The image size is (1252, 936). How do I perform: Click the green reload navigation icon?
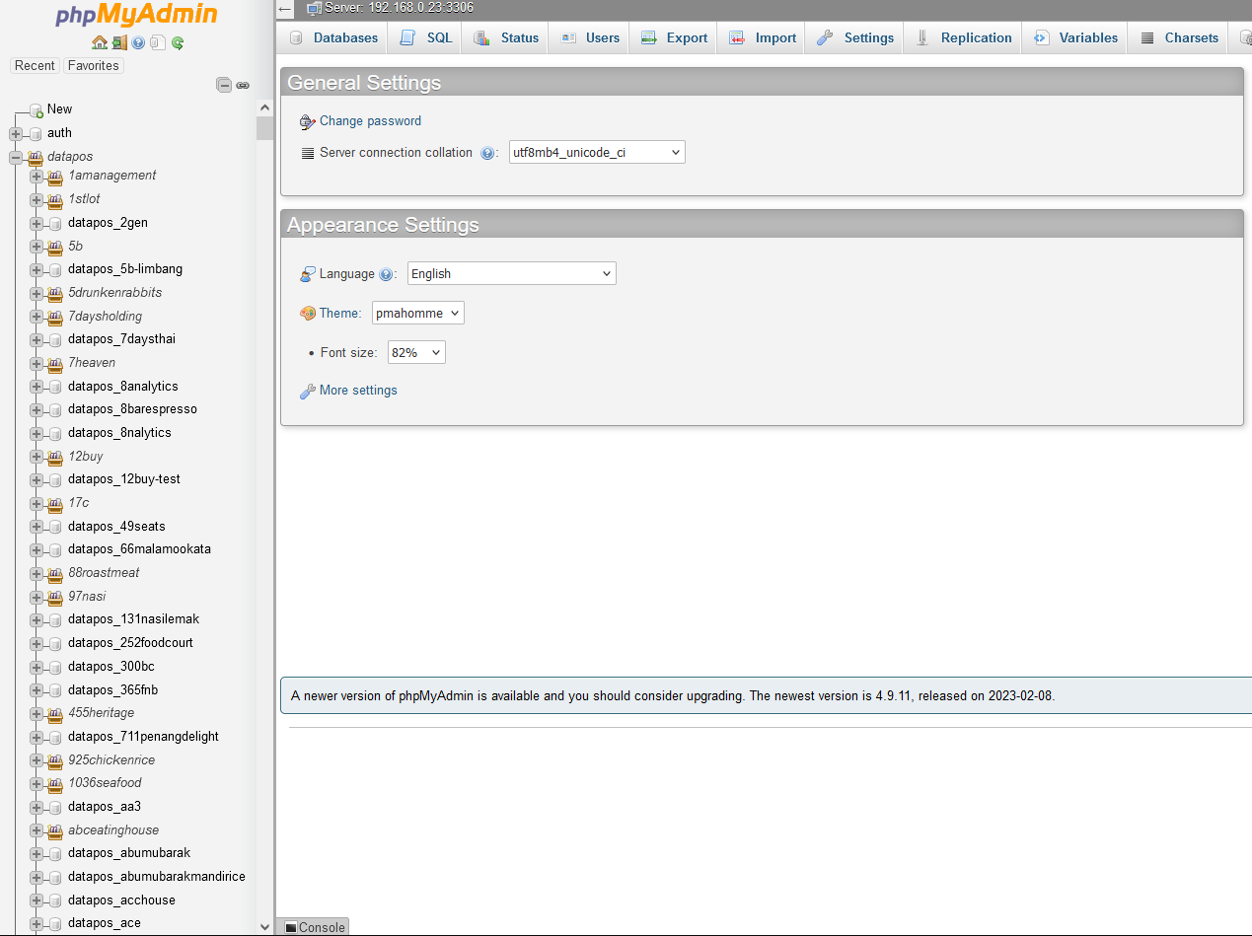pos(178,42)
